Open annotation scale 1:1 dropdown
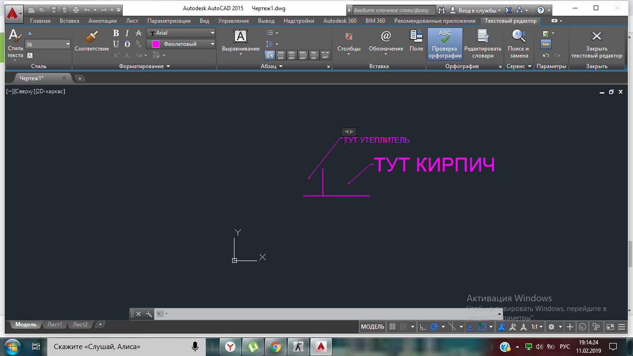 537,327
